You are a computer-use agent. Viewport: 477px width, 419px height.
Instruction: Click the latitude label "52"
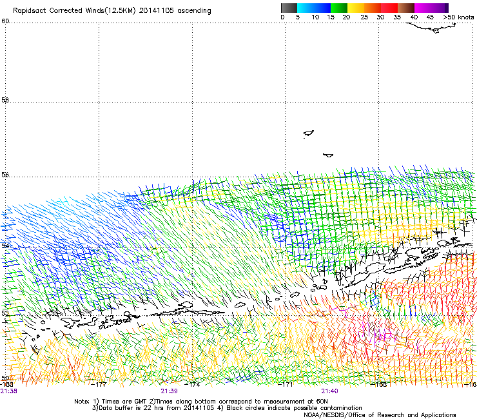[x=5, y=313]
